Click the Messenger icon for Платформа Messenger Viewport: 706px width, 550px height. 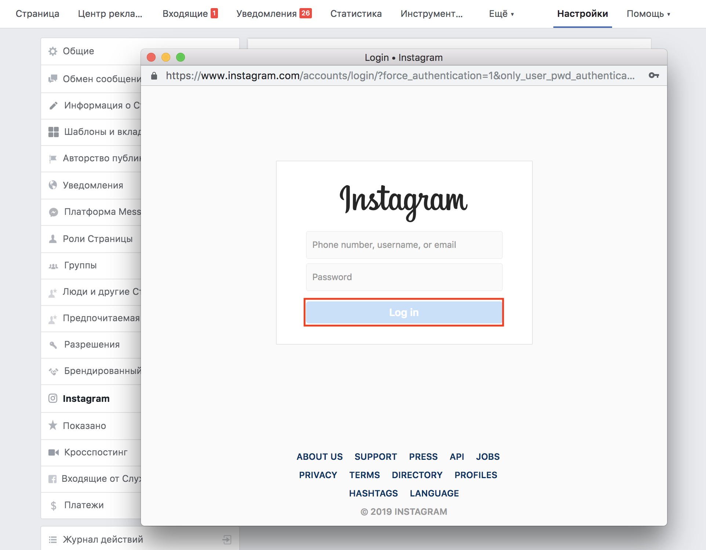pos(54,212)
